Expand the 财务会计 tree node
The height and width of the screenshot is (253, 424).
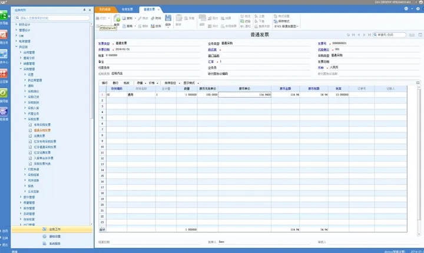tap(17, 25)
